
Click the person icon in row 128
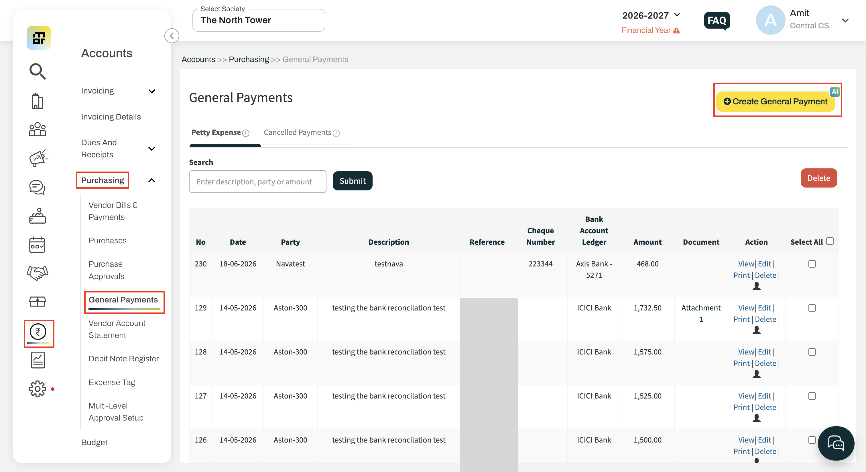(x=756, y=374)
